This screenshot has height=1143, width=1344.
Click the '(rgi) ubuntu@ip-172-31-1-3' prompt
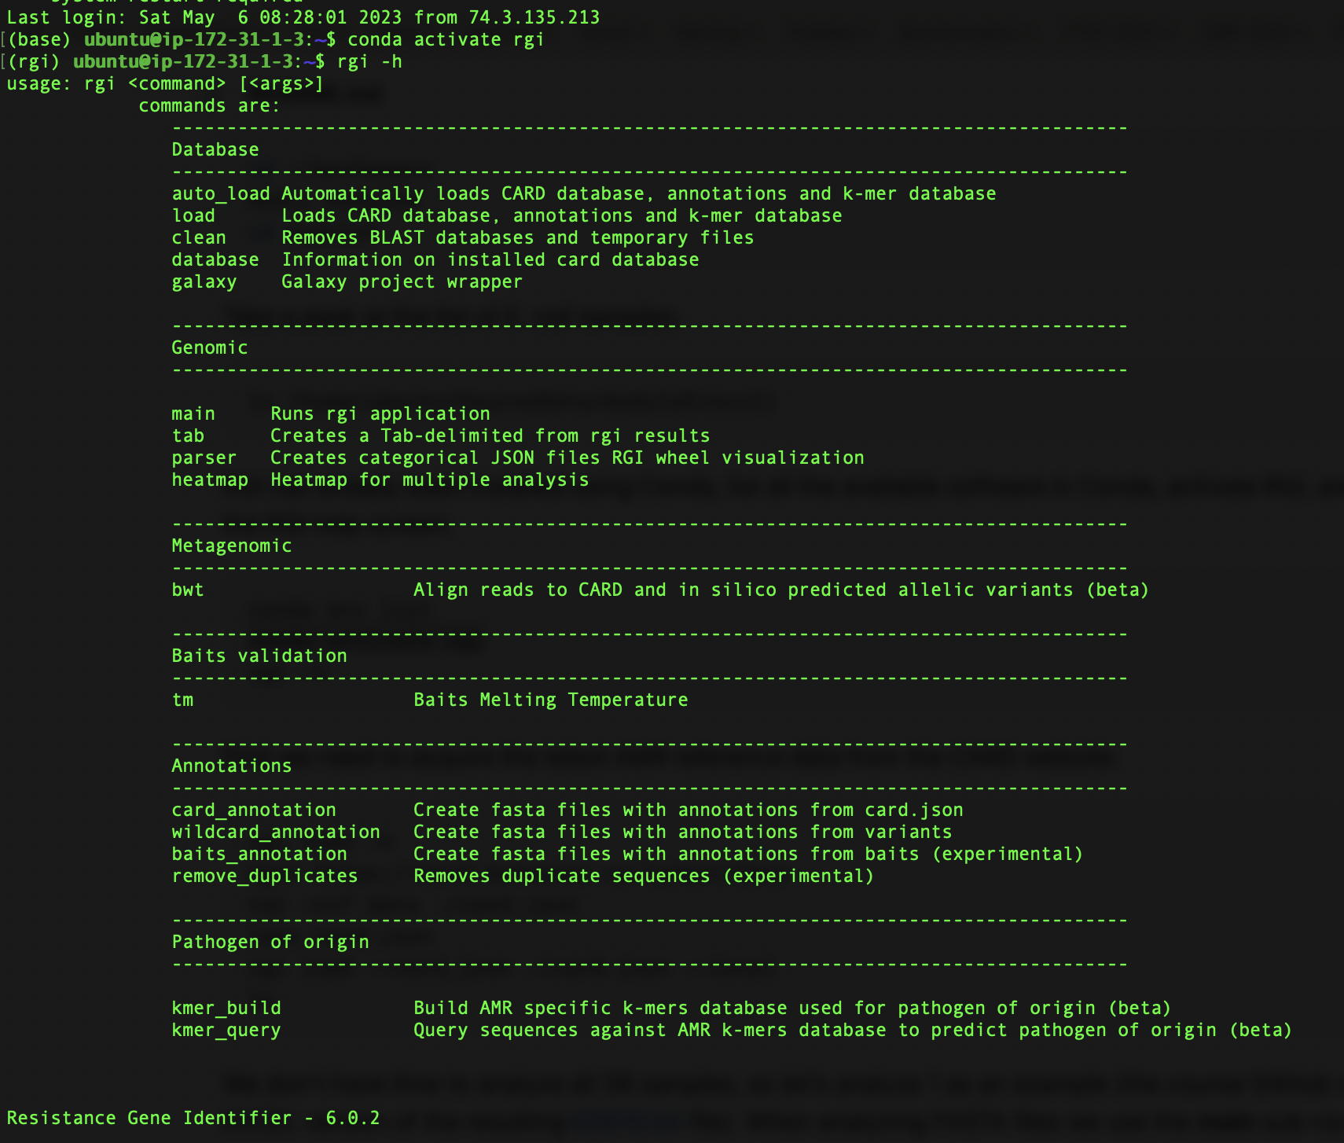166,61
